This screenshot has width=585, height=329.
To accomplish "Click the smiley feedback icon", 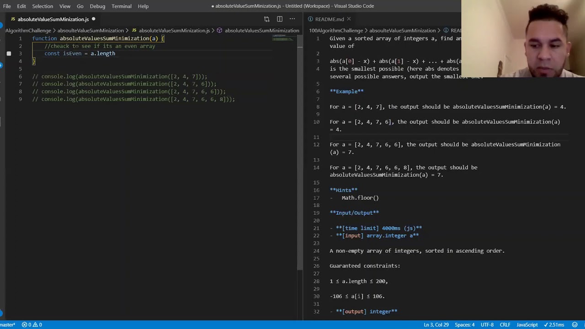I will pos(575,325).
